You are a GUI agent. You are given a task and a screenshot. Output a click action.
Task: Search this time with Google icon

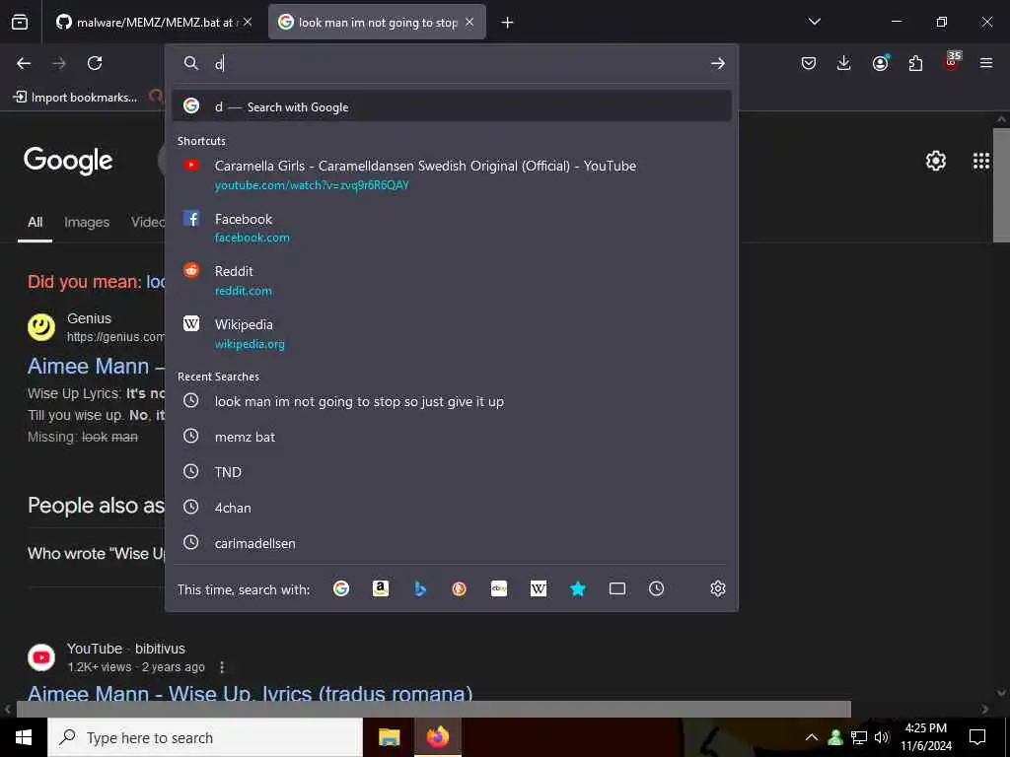click(341, 588)
